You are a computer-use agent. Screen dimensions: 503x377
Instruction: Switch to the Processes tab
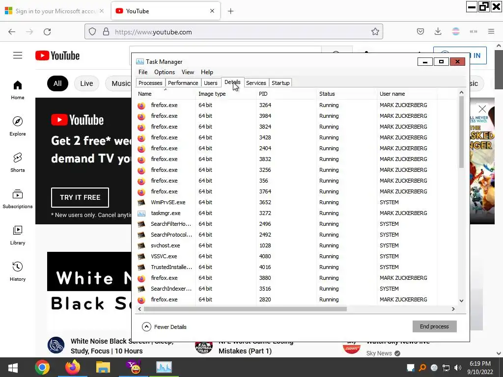150,82
